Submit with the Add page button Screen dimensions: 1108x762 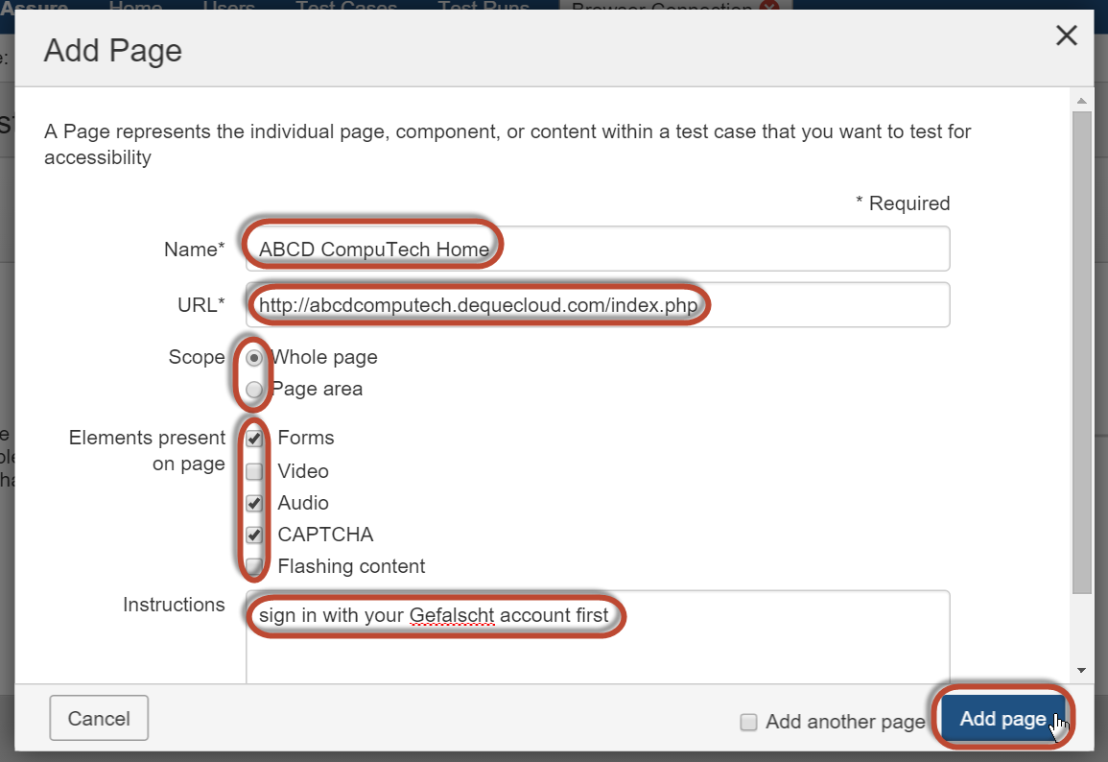coord(1002,719)
